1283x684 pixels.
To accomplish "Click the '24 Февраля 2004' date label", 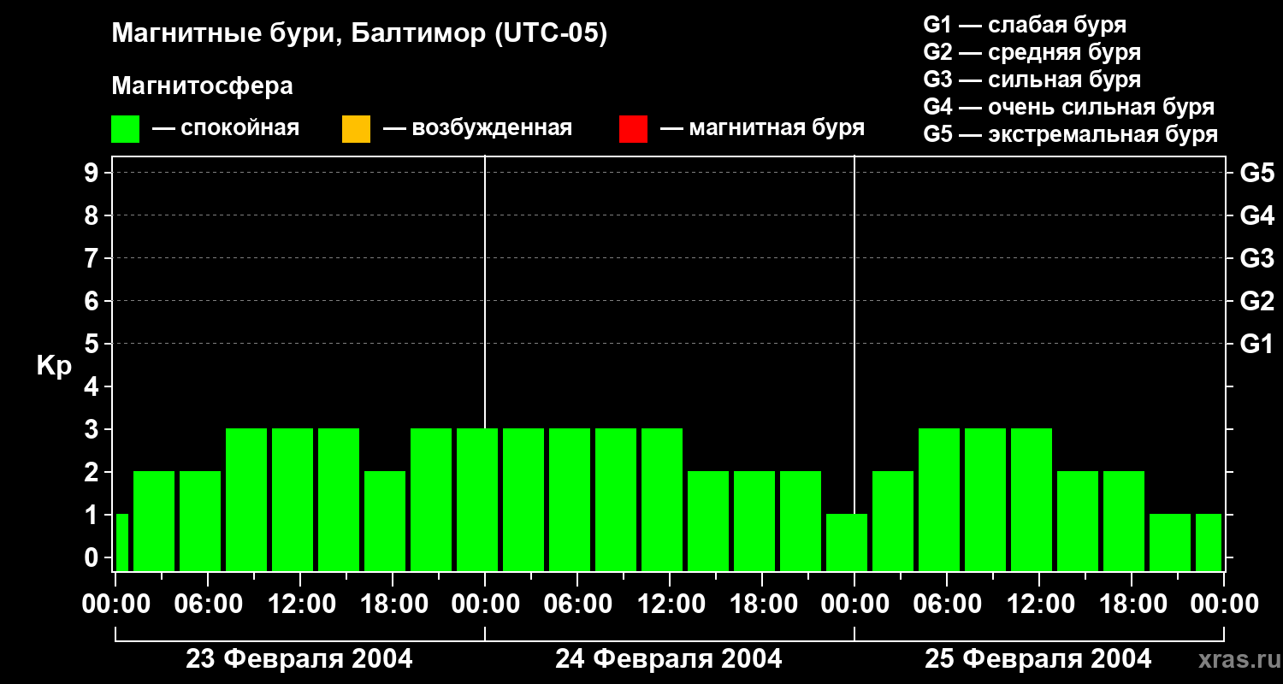I will (x=669, y=659).
